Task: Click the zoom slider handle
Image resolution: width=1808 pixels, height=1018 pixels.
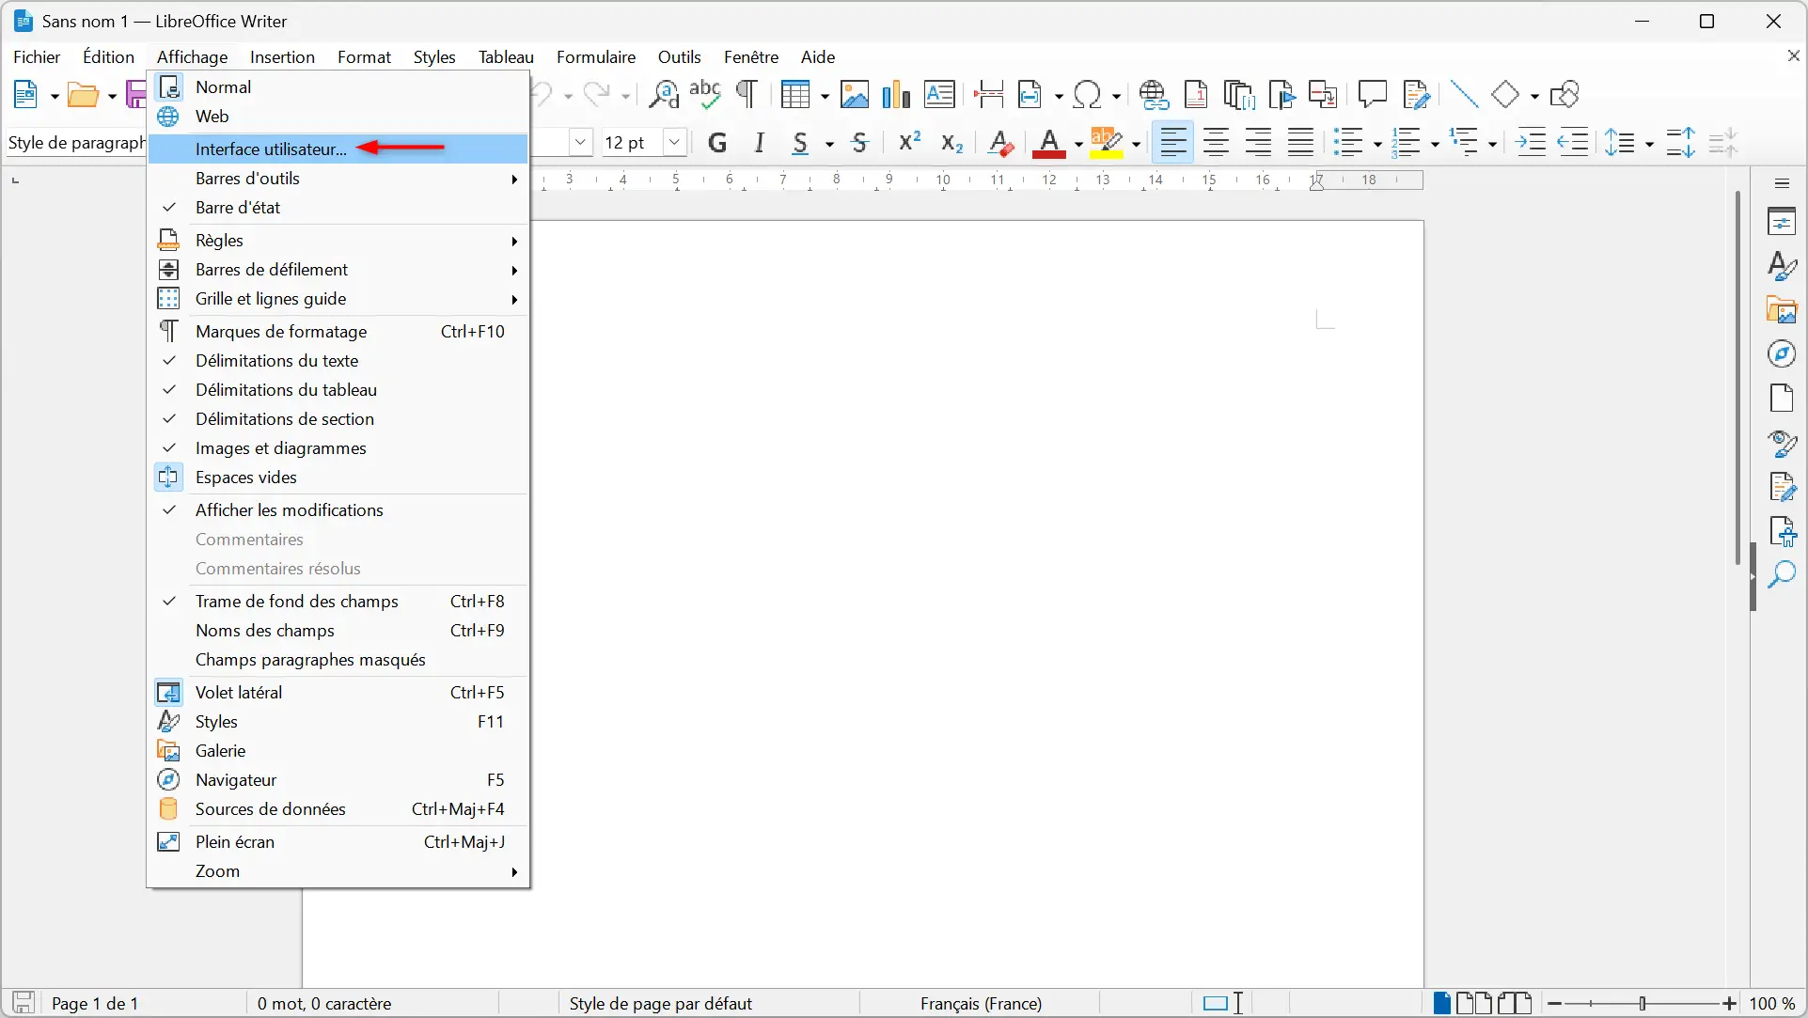Action: tap(1642, 1004)
